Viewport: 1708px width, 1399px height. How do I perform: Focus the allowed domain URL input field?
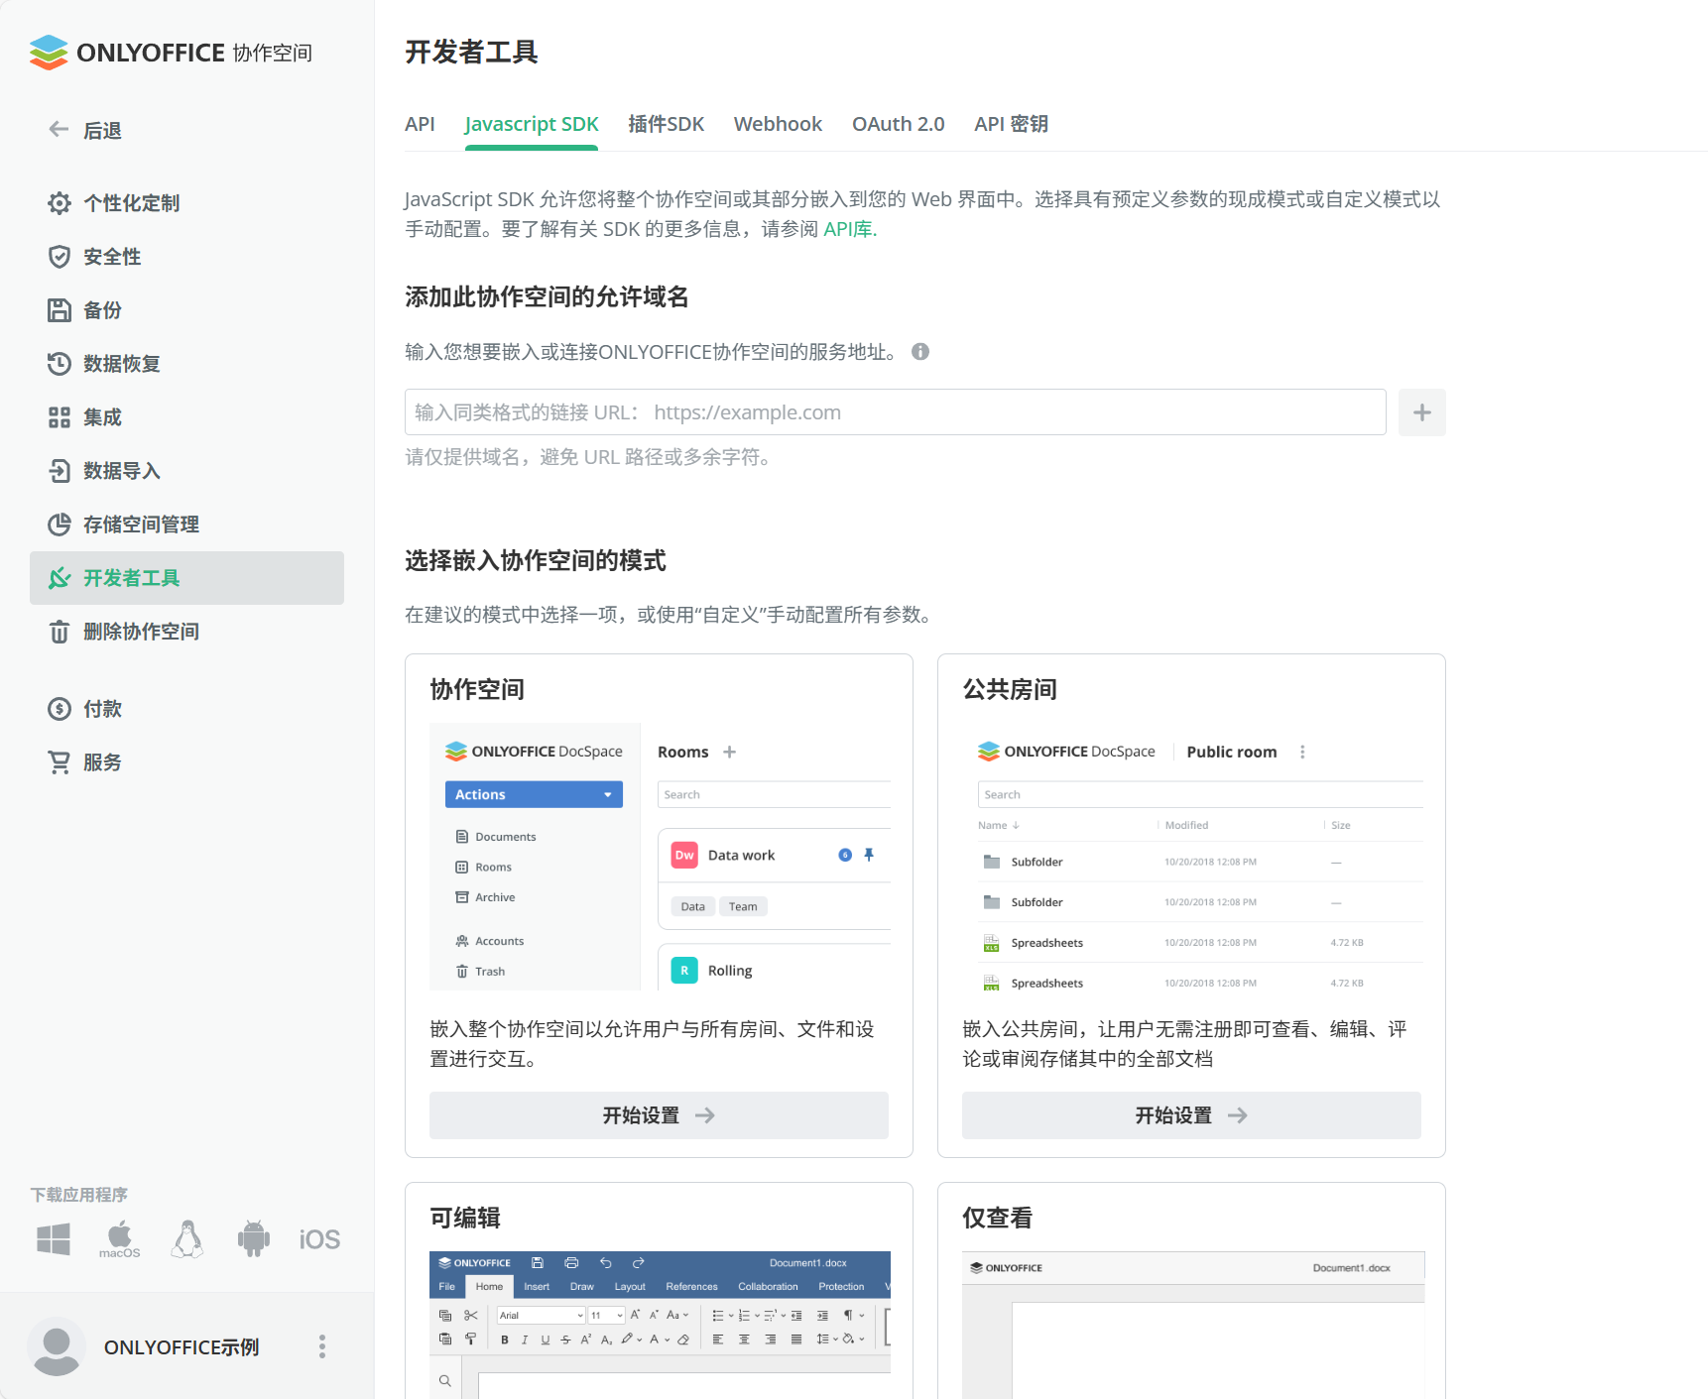(x=896, y=412)
